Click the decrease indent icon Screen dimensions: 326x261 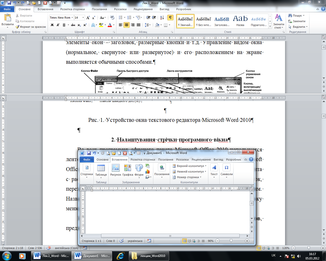coord(148,18)
